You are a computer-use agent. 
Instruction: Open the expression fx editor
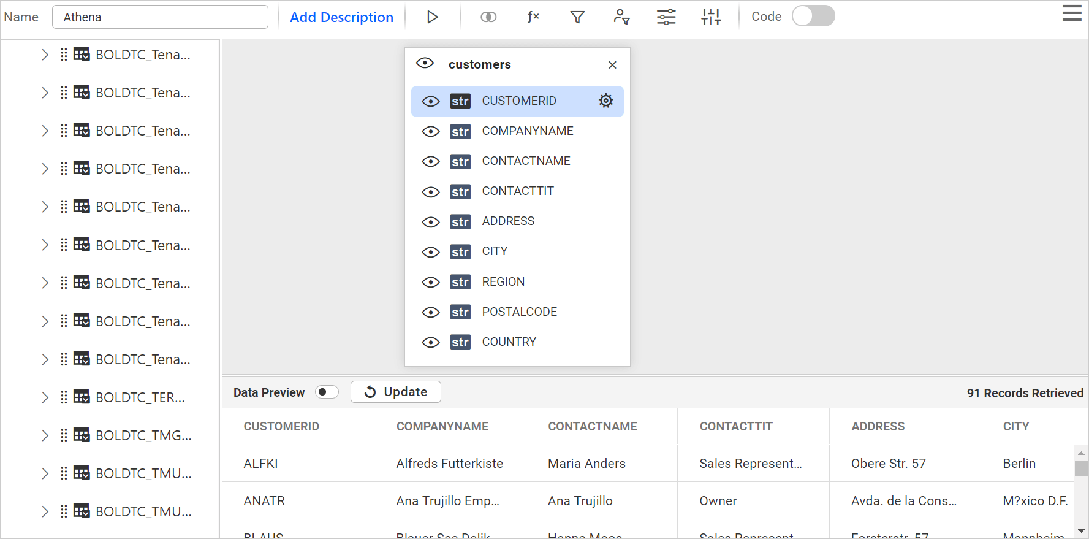(533, 17)
